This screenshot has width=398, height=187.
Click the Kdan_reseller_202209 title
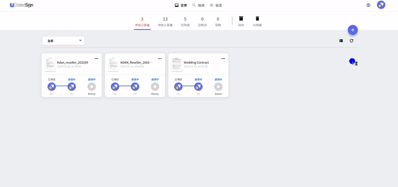pos(73,62)
